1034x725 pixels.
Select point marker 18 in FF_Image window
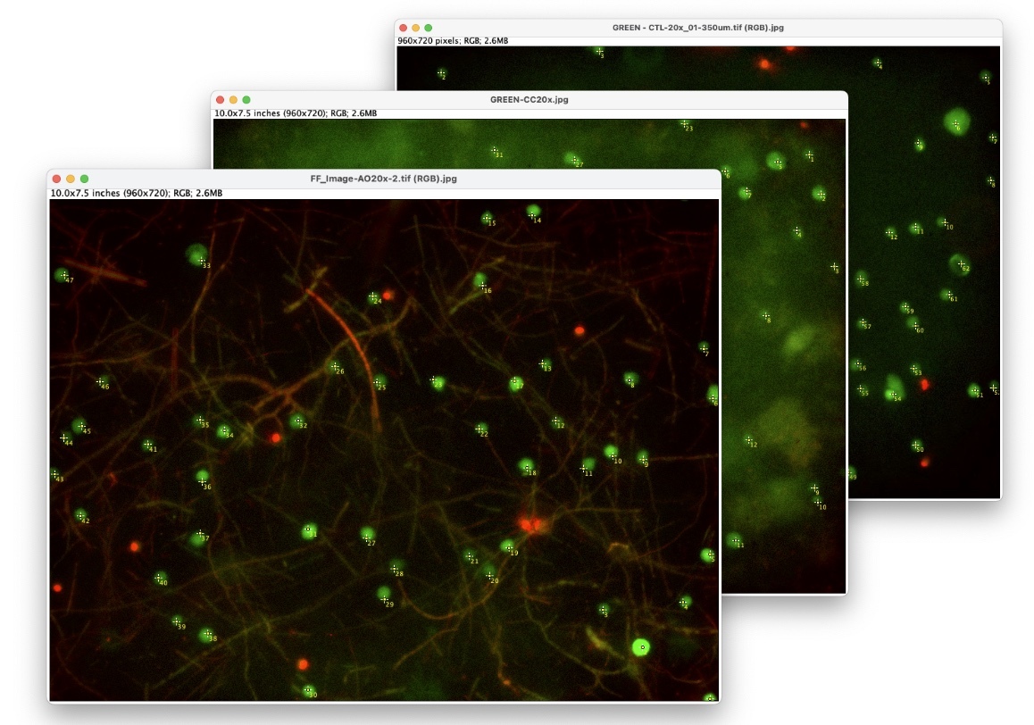click(527, 469)
